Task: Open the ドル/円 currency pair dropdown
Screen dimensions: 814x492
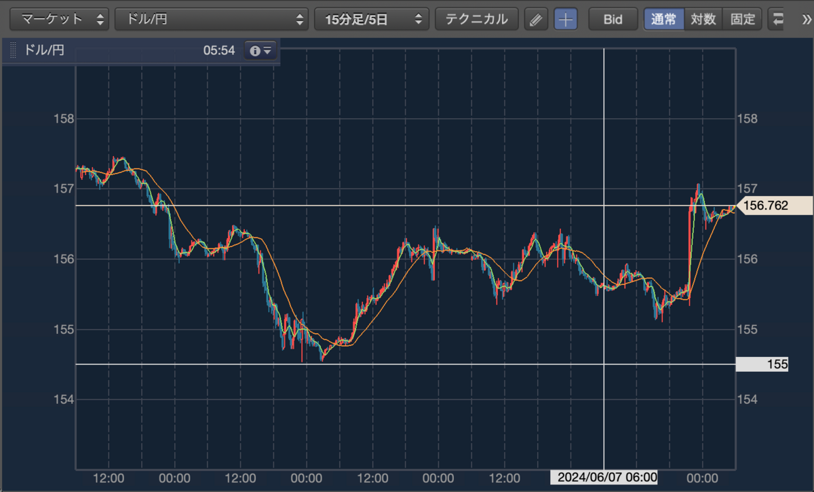Action: [x=212, y=19]
